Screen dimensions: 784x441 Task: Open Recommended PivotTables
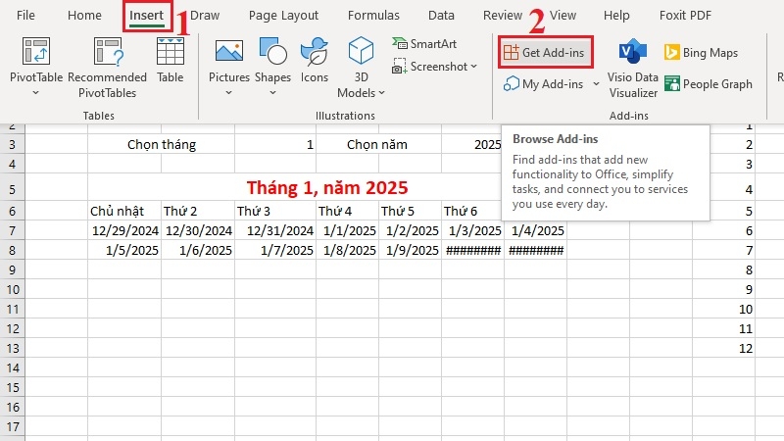(x=107, y=68)
